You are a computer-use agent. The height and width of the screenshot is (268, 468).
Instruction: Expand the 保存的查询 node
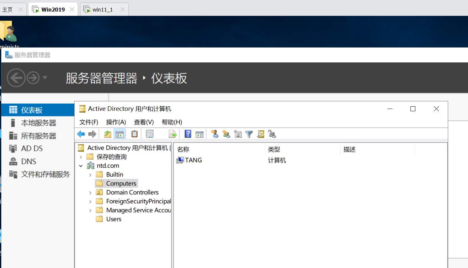[81, 157]
